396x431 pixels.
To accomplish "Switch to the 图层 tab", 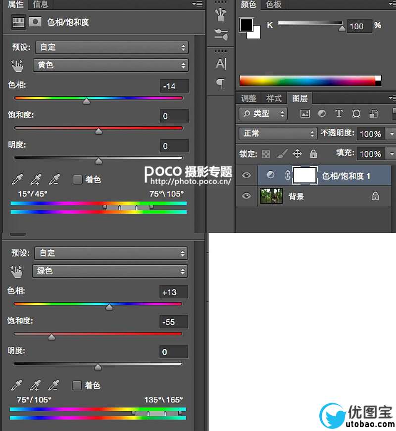I will click(300, 98).
